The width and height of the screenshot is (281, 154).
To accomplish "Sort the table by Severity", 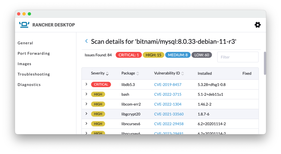I will (100, 73).
